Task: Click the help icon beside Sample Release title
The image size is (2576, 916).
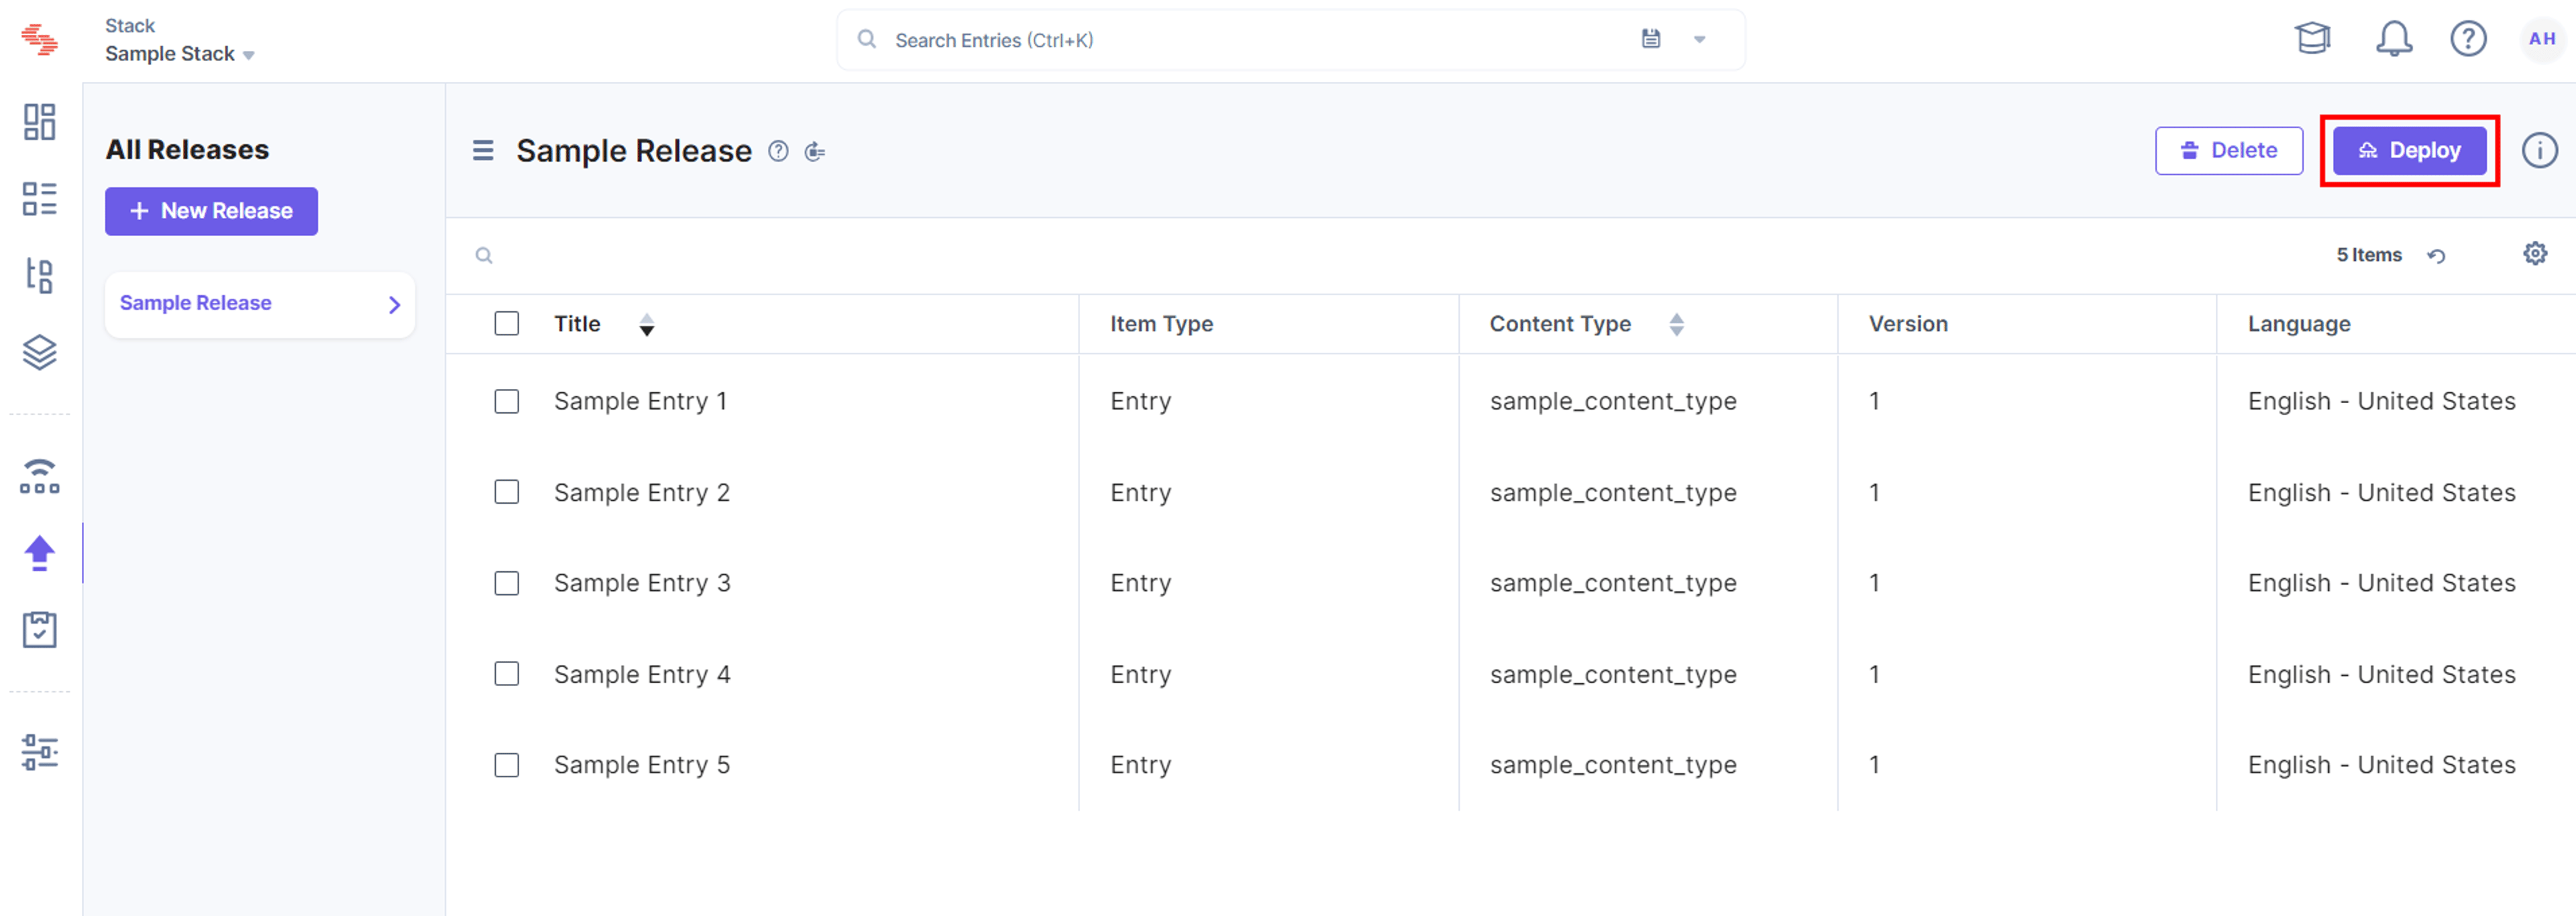Action: coord(778,151)
